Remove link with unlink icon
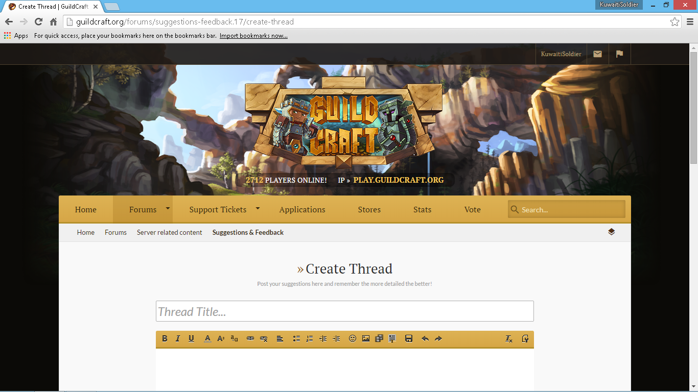 [x=264, y=338]
